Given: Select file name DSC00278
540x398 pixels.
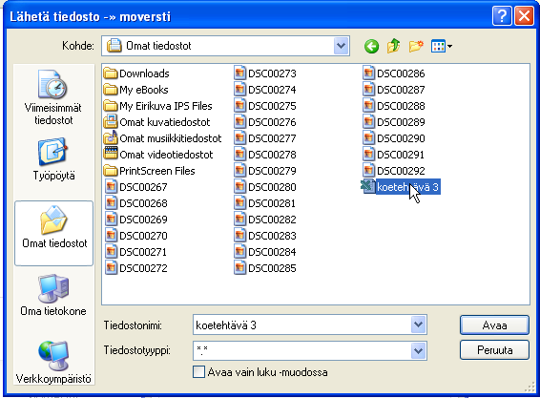Looking at the screenshot, I should pyautogui.click(x=272, y=155).
